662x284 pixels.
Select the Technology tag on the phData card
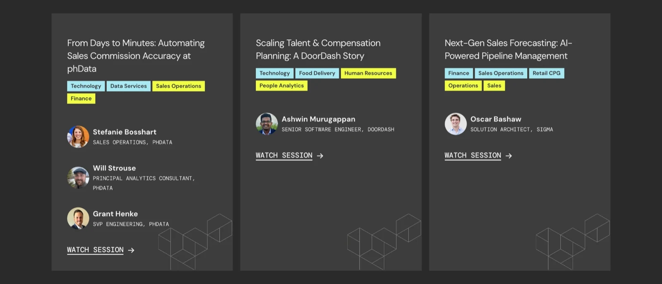[86, 86]
